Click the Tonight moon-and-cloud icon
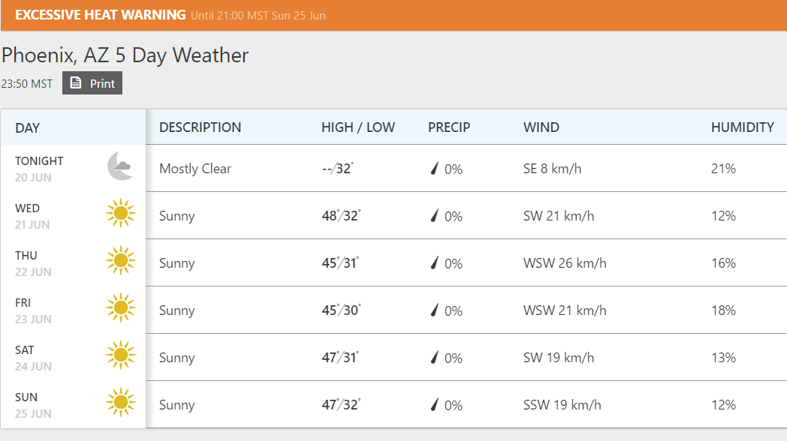787x441 pixels. [120, 166]
